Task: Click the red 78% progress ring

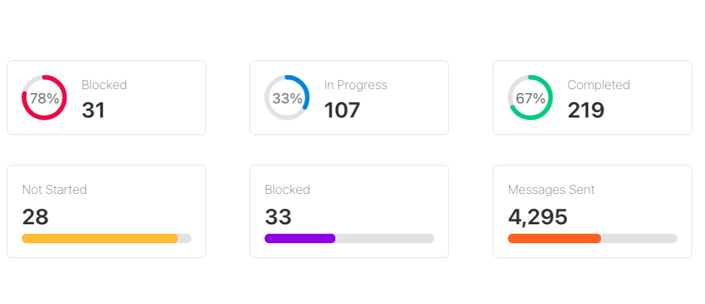Action: click(44, 98)
